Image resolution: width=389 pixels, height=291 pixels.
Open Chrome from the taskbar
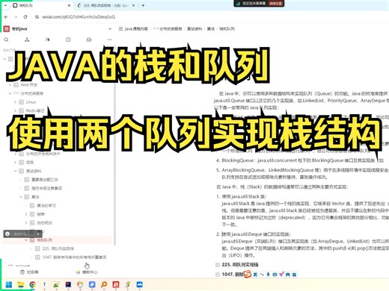(32, 284)
